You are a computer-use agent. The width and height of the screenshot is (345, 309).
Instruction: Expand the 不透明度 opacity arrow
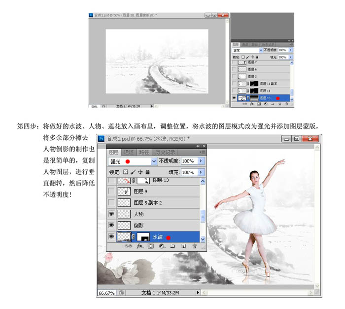(x=201, y=161)
